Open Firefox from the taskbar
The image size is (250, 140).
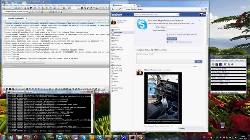click(x=27, y=137)
